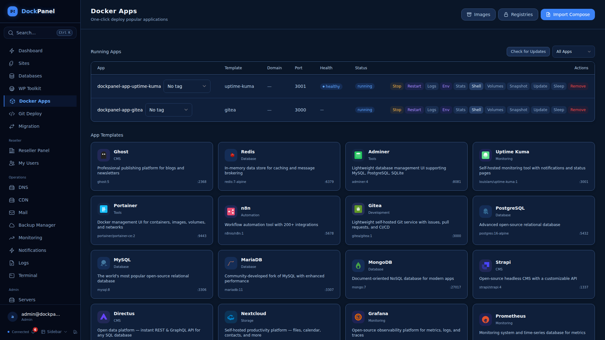Open the Images button
605x340 pixels.
[x=478, y=14]
